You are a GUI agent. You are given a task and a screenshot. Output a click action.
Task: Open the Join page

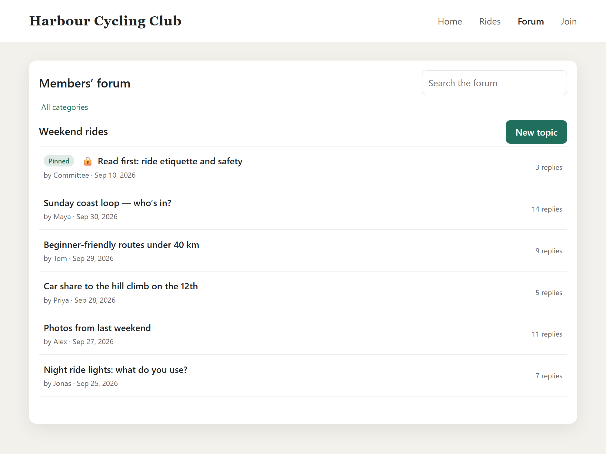(x=569, y=21)
